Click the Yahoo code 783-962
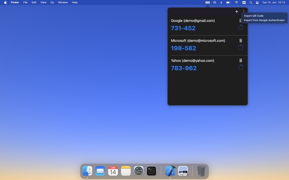Image resolution: width=289 pixels, height=180 pixels. coord(184,68)
